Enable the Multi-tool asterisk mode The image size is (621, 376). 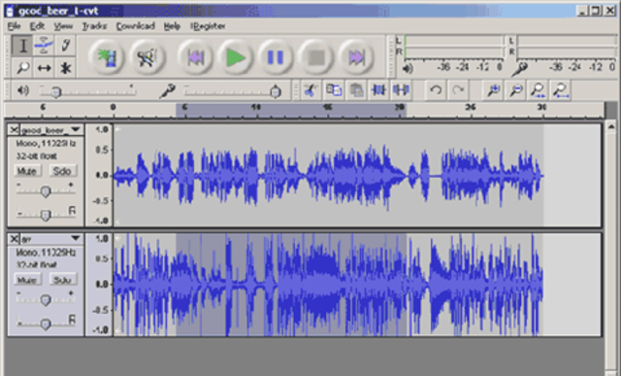pos(65,68)
